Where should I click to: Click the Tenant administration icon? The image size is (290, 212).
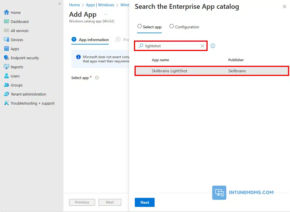(6, 94)
